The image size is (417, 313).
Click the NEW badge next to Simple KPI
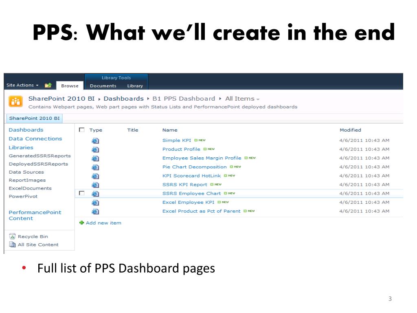coord(200,140)
